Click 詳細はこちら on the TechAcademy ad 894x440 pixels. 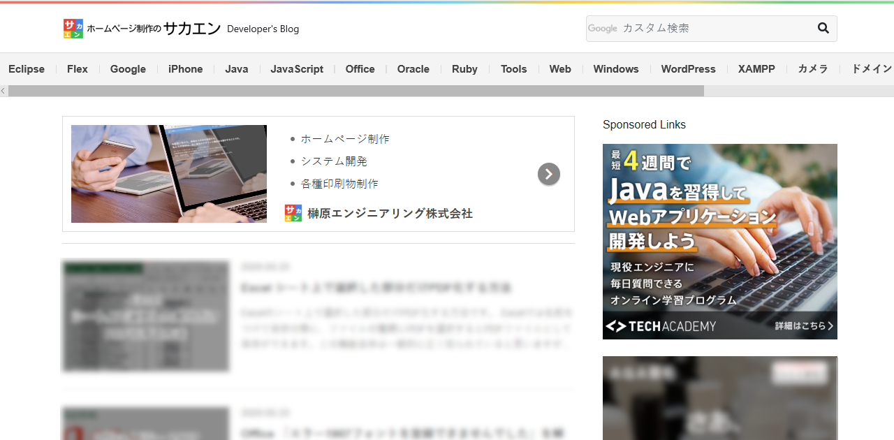point(804,326)
